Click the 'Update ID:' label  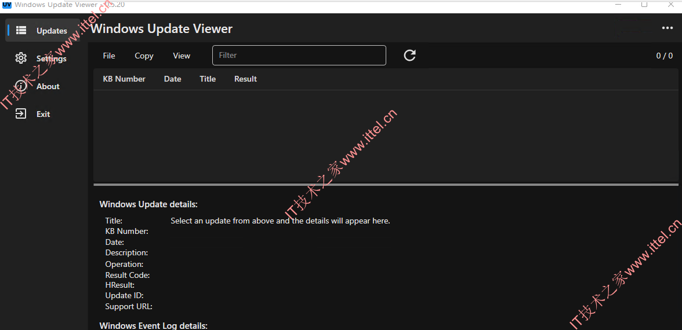[124, 295]
